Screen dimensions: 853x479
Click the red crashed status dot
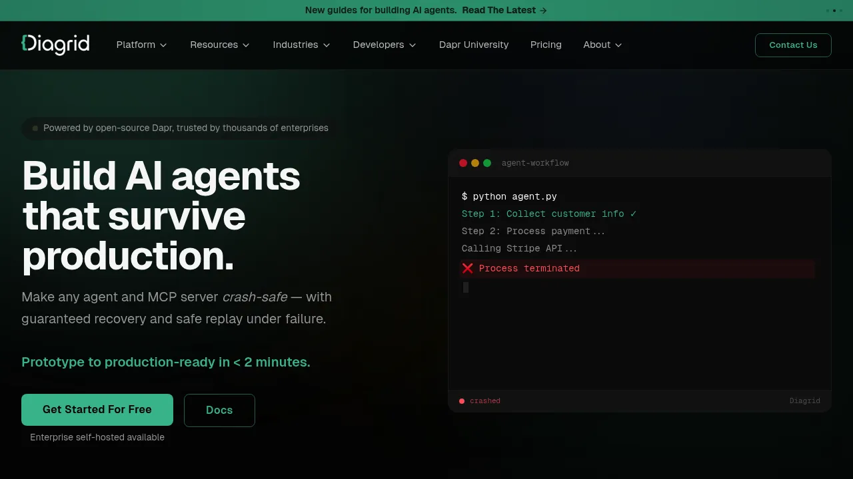(x=462, y=401)
